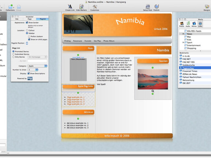Click the Hide Markers toolbar icon
This screenshot has width=211, height=158.
click(x=81, y=7)
